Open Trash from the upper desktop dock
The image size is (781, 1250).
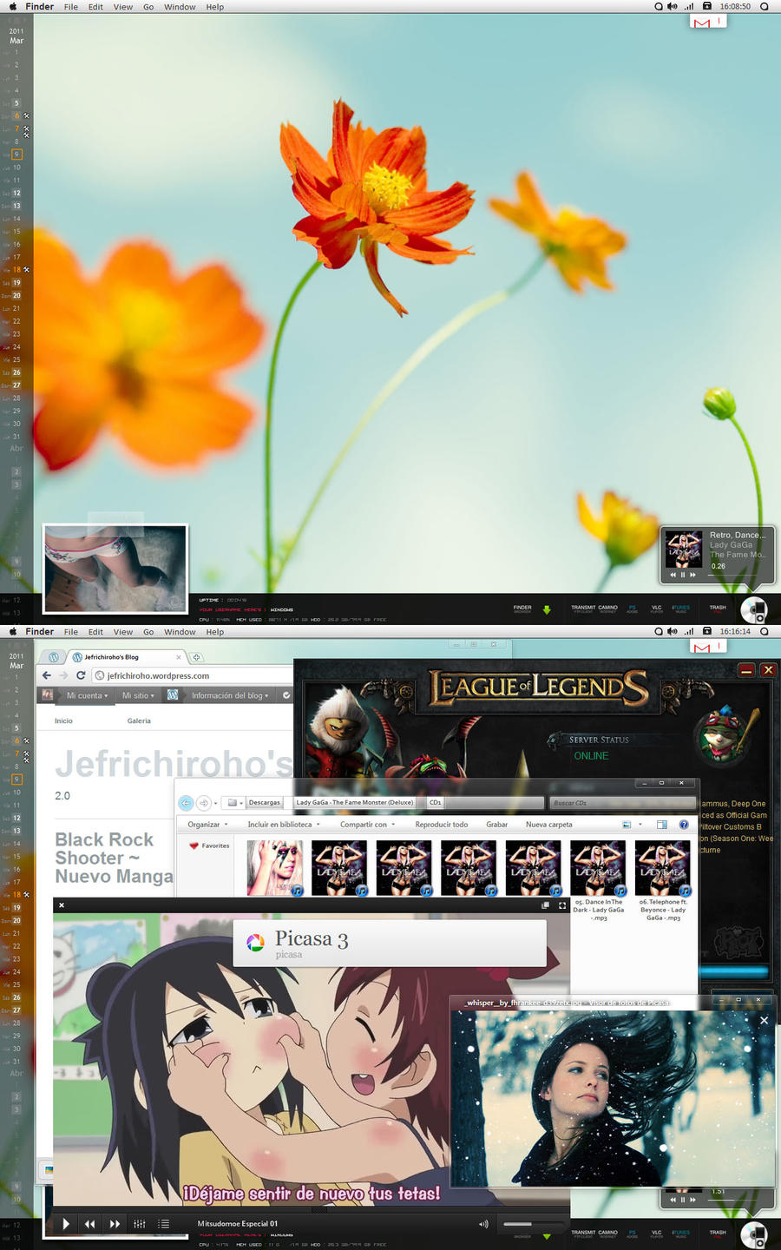[x=718, y=609]
